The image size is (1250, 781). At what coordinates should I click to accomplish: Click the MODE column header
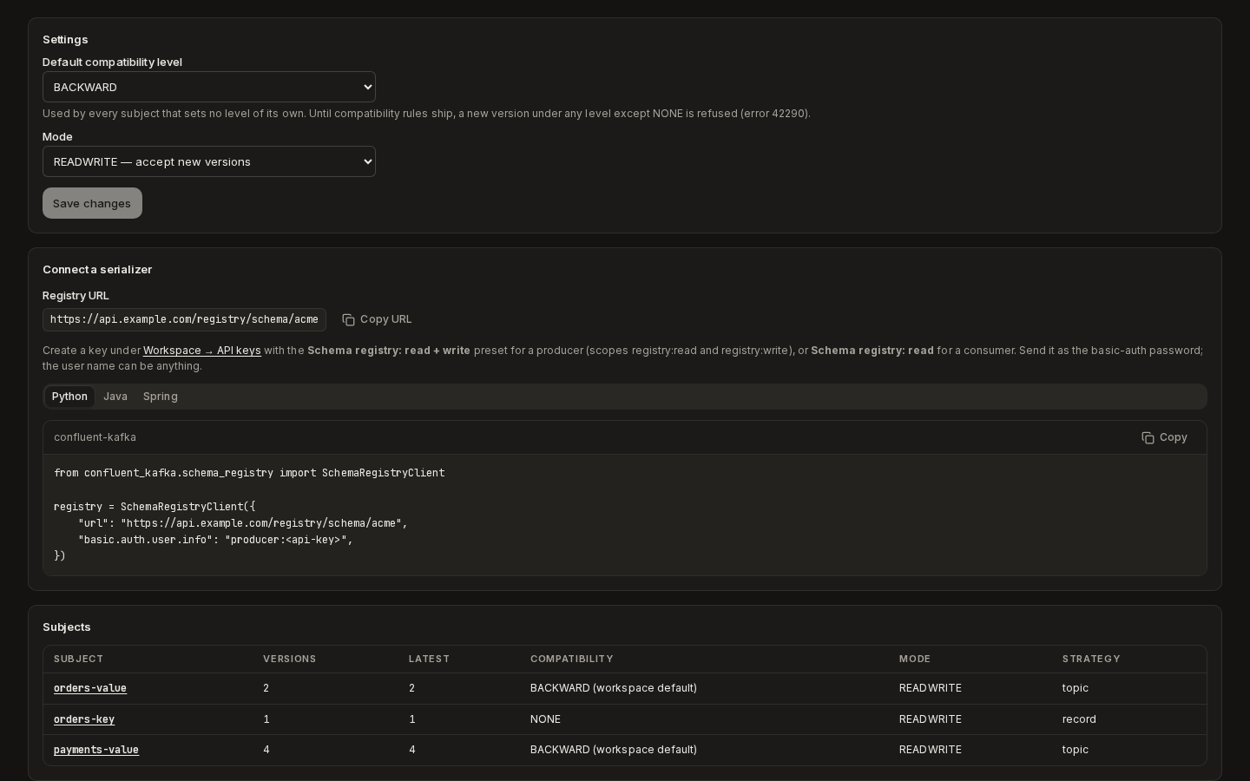(x=915, y=660)
